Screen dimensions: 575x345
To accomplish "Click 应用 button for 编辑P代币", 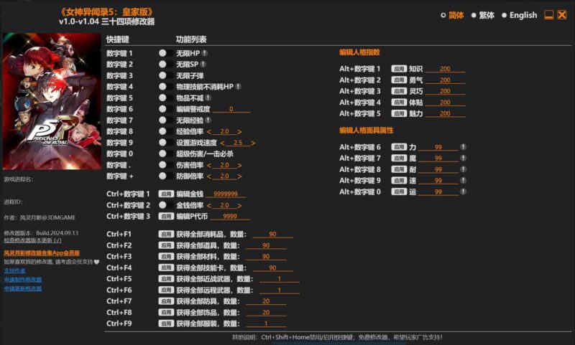I will (x=166, y=216).
